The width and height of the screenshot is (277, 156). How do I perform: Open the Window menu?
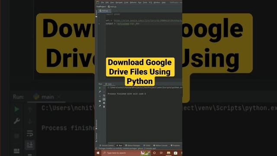coord(157,3)
